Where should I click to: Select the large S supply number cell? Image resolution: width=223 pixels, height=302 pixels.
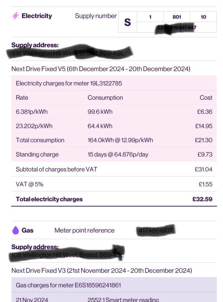tap(128, 22)
